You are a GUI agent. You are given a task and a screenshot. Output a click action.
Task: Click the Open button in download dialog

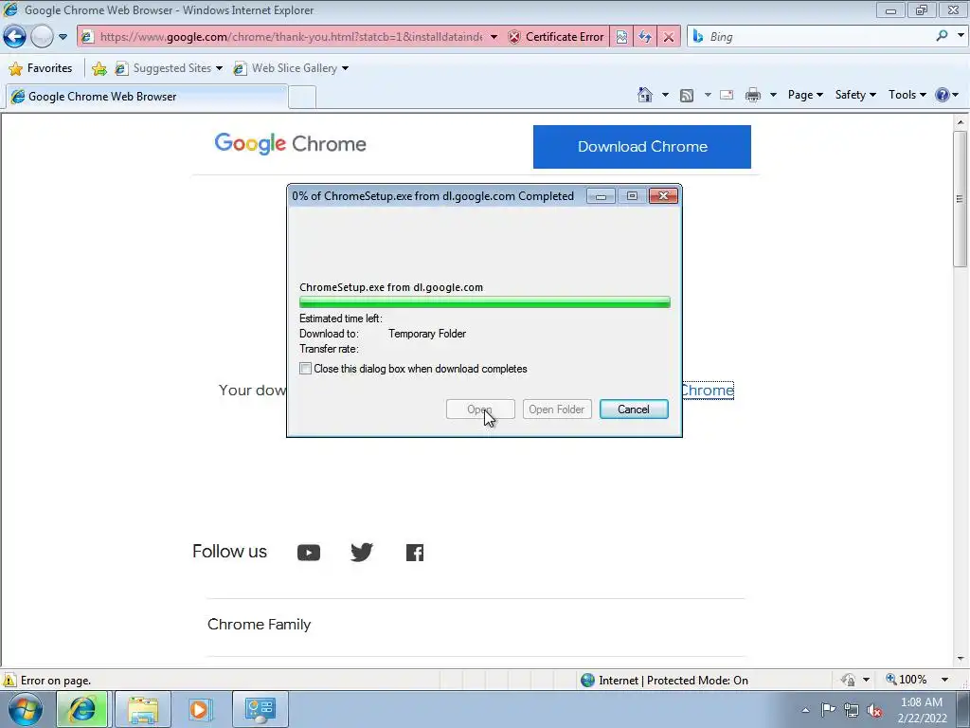480,409
